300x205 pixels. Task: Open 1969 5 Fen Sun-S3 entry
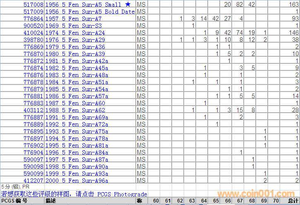(74, 26)
